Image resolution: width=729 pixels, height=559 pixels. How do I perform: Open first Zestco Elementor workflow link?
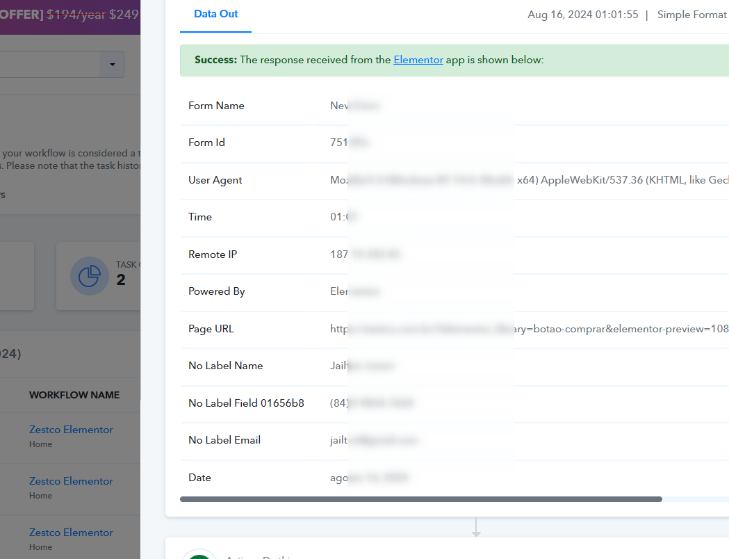[x=71, y=430]
